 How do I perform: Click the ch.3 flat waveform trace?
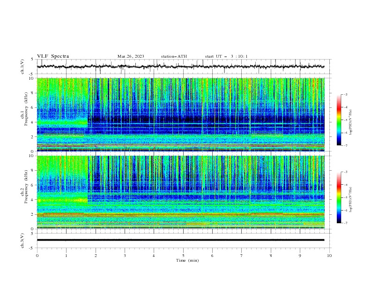point(181,240)
